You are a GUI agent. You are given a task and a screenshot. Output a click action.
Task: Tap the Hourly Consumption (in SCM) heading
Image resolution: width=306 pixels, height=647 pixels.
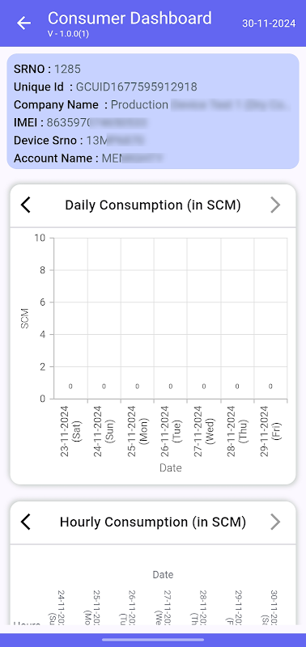click(x=153, y=522)
